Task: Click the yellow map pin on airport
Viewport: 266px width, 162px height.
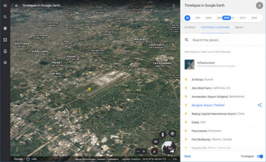Action: point(89,89)
